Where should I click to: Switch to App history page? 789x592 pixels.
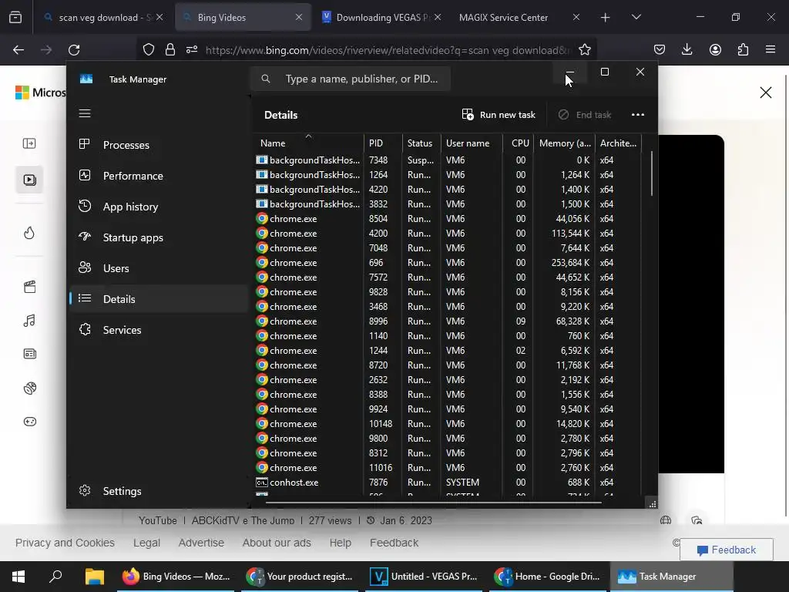(159, 207)
